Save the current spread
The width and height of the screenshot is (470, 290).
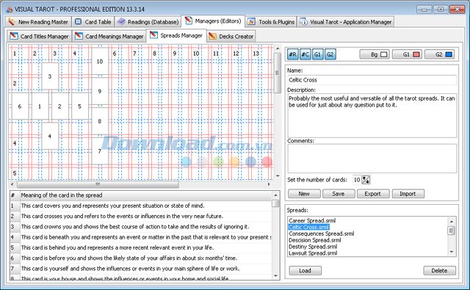pos(339,194)
